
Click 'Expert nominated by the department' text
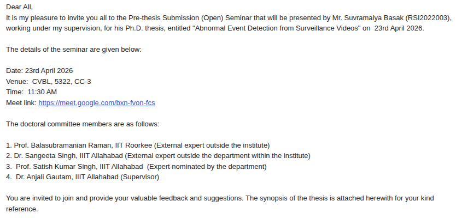[207, 167]
